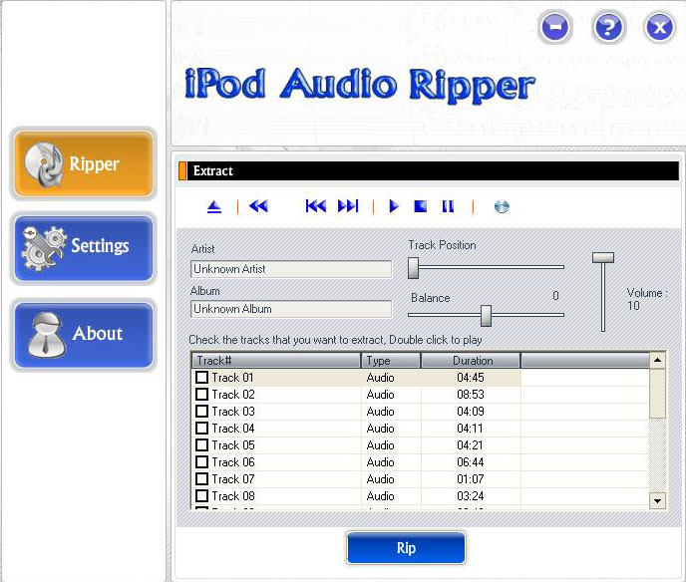Image resolution: width=686 pixels, height=582 pixels.
Task: Check the Track 04 checkbox
Action: tap(201, 429)
